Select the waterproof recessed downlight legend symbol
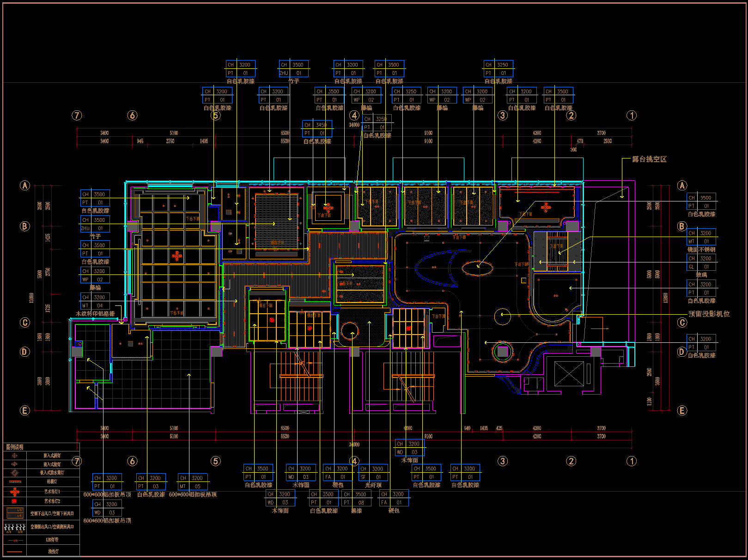 point(15,473)
